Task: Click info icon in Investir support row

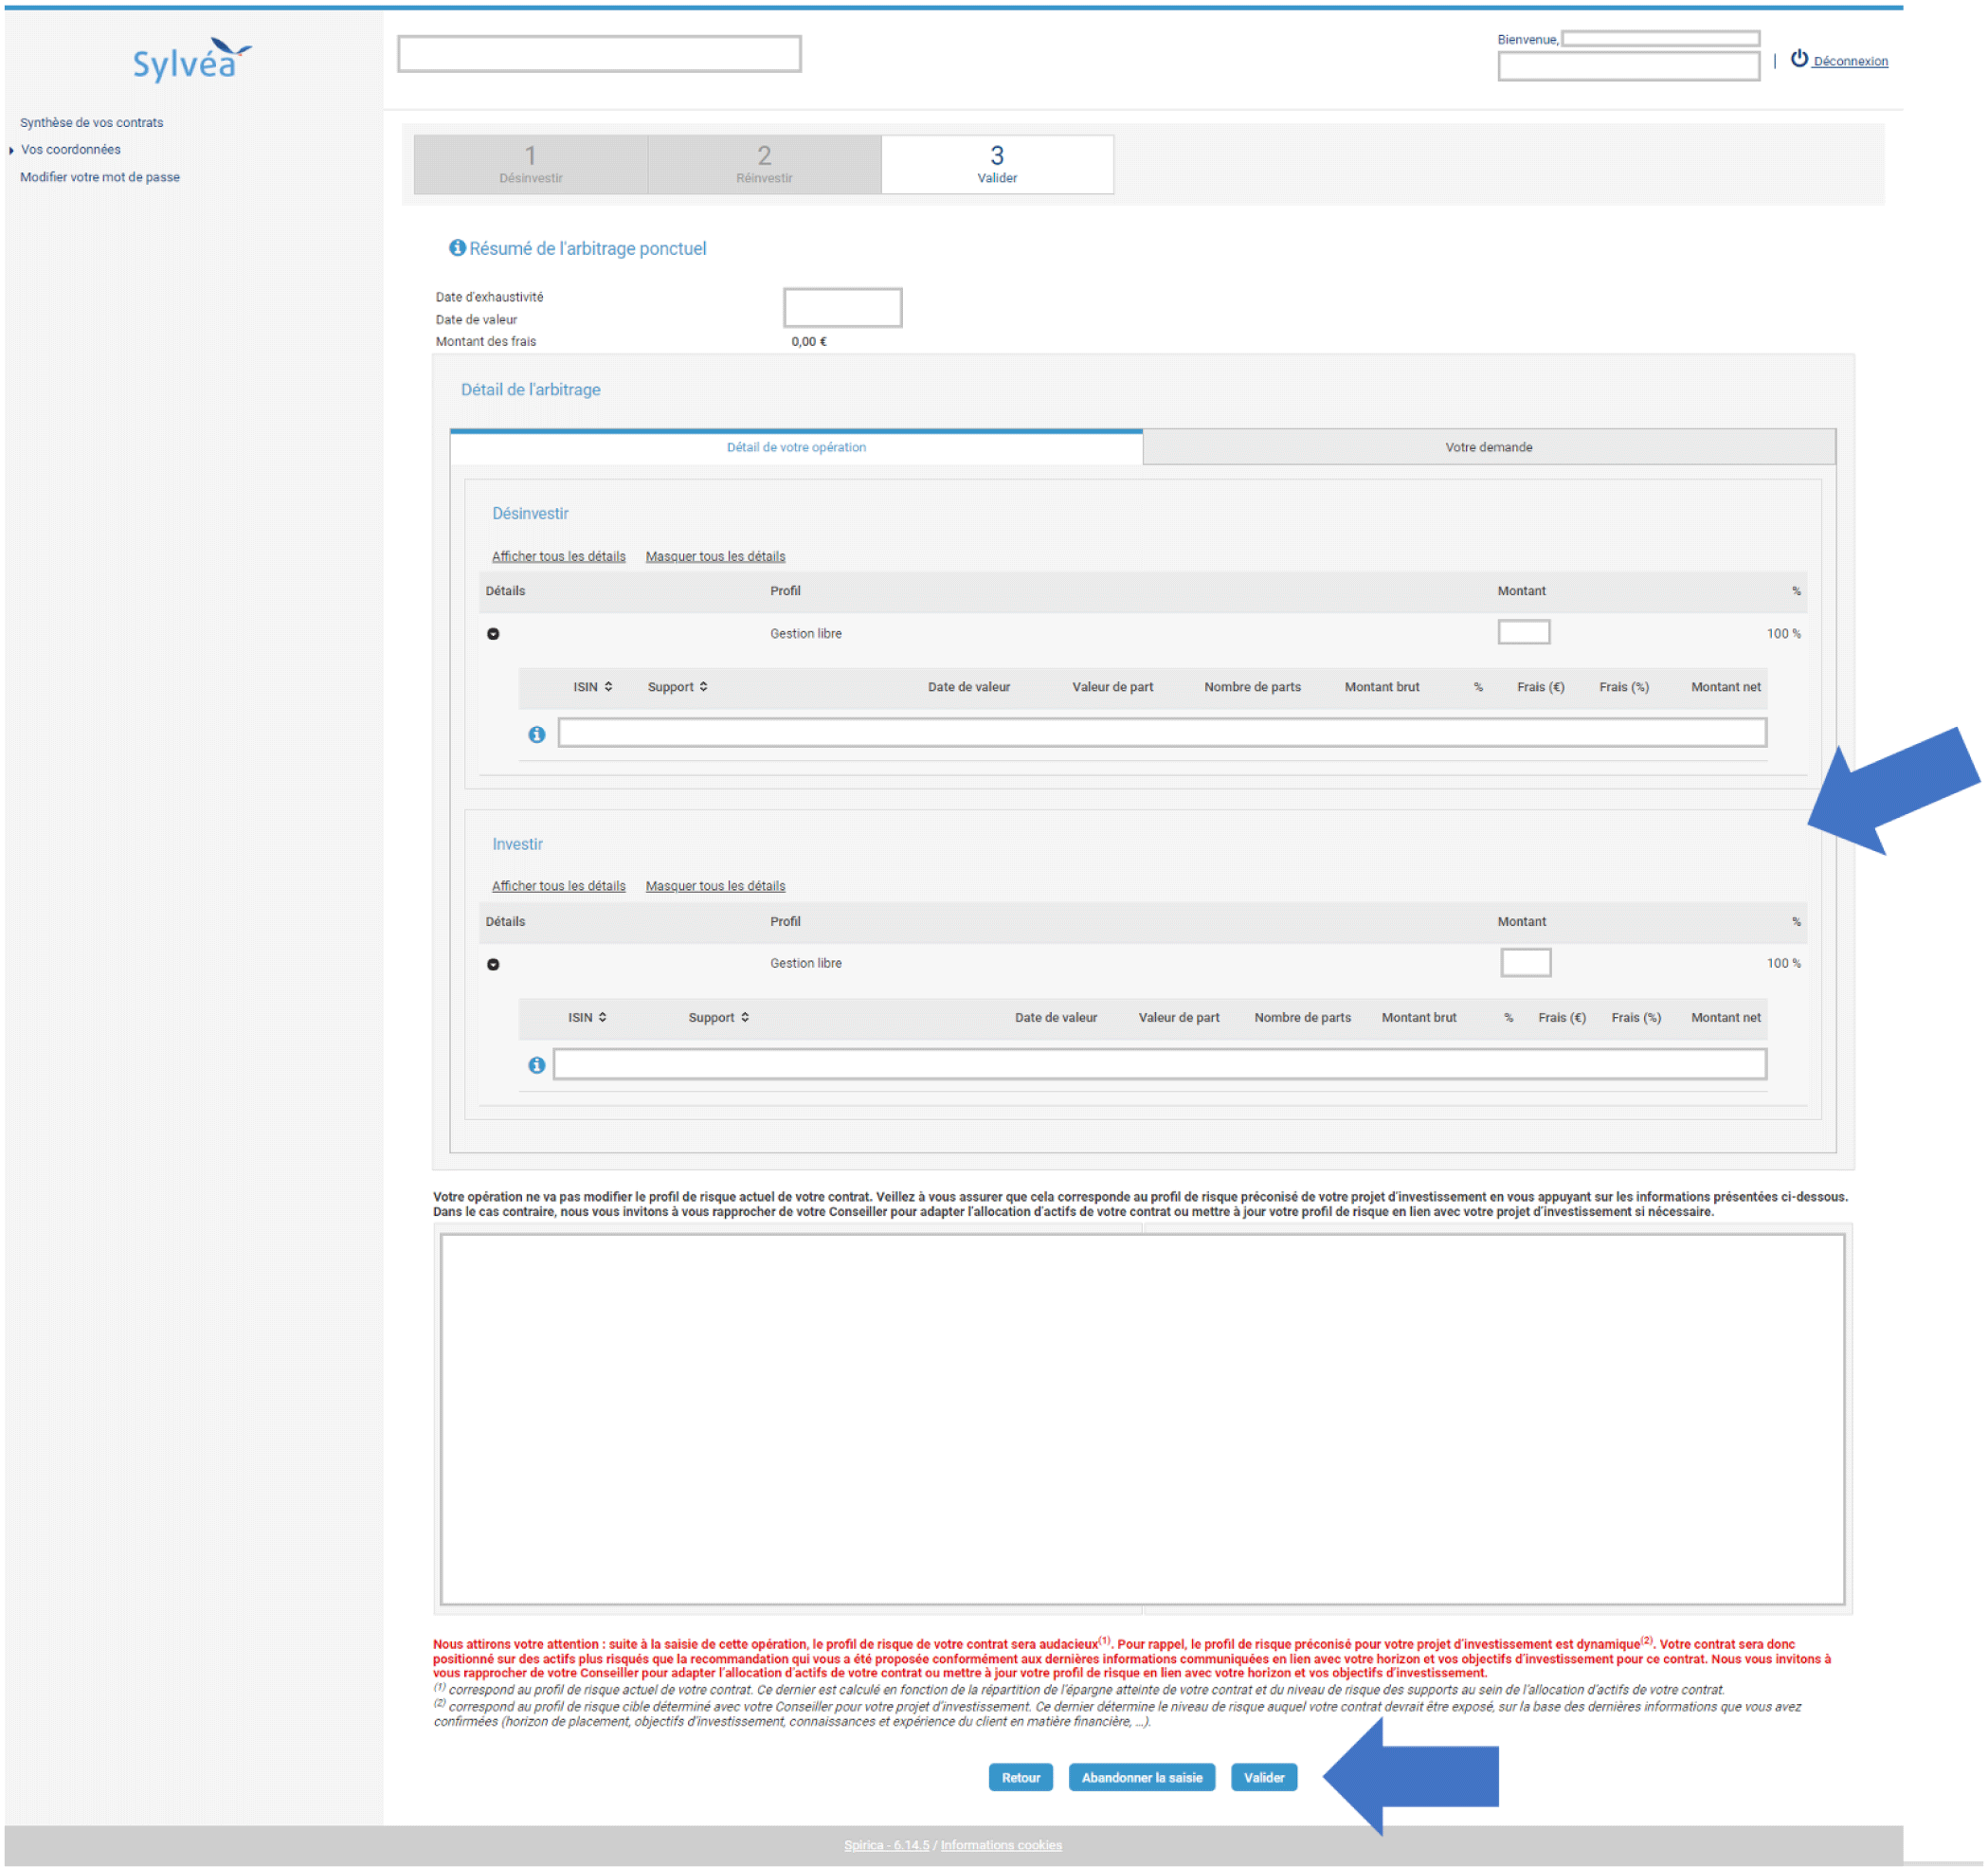Action: (x=537, y=1066)
